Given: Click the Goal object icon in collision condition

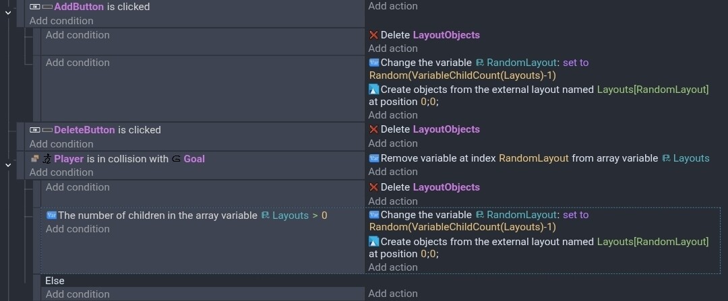Looking at the screenshot, I should [176, 159].
